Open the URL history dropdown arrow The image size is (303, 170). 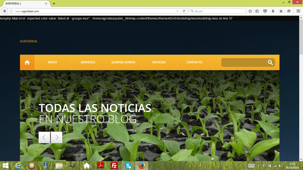pos(177,11)
